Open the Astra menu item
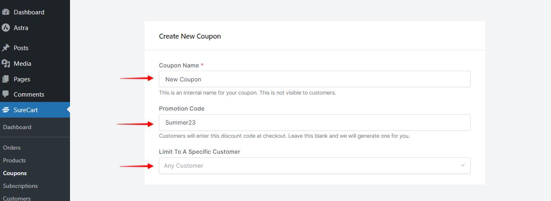Screen dimensions: 551x201 pos(35,28)
